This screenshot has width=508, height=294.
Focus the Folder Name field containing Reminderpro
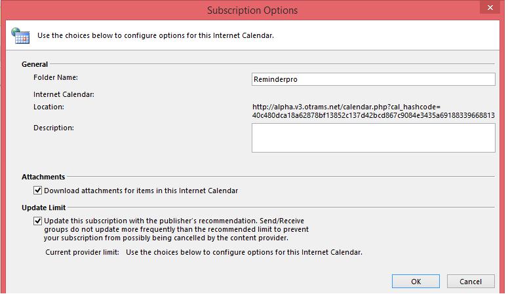coord(373,79)
